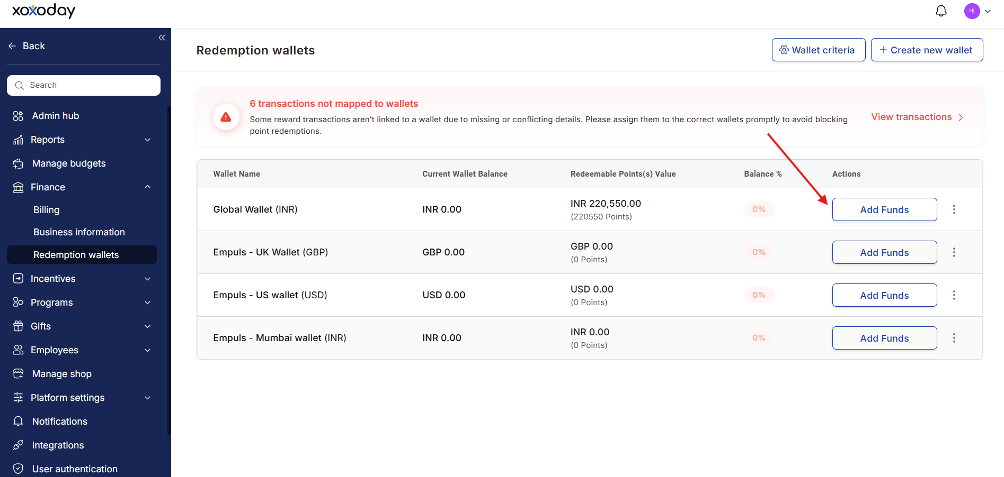Collapse the sidebar with double-arrow icon
The height and width of the screenshot is (477, 1004).
pyautogui.click(x=162, y=38)
